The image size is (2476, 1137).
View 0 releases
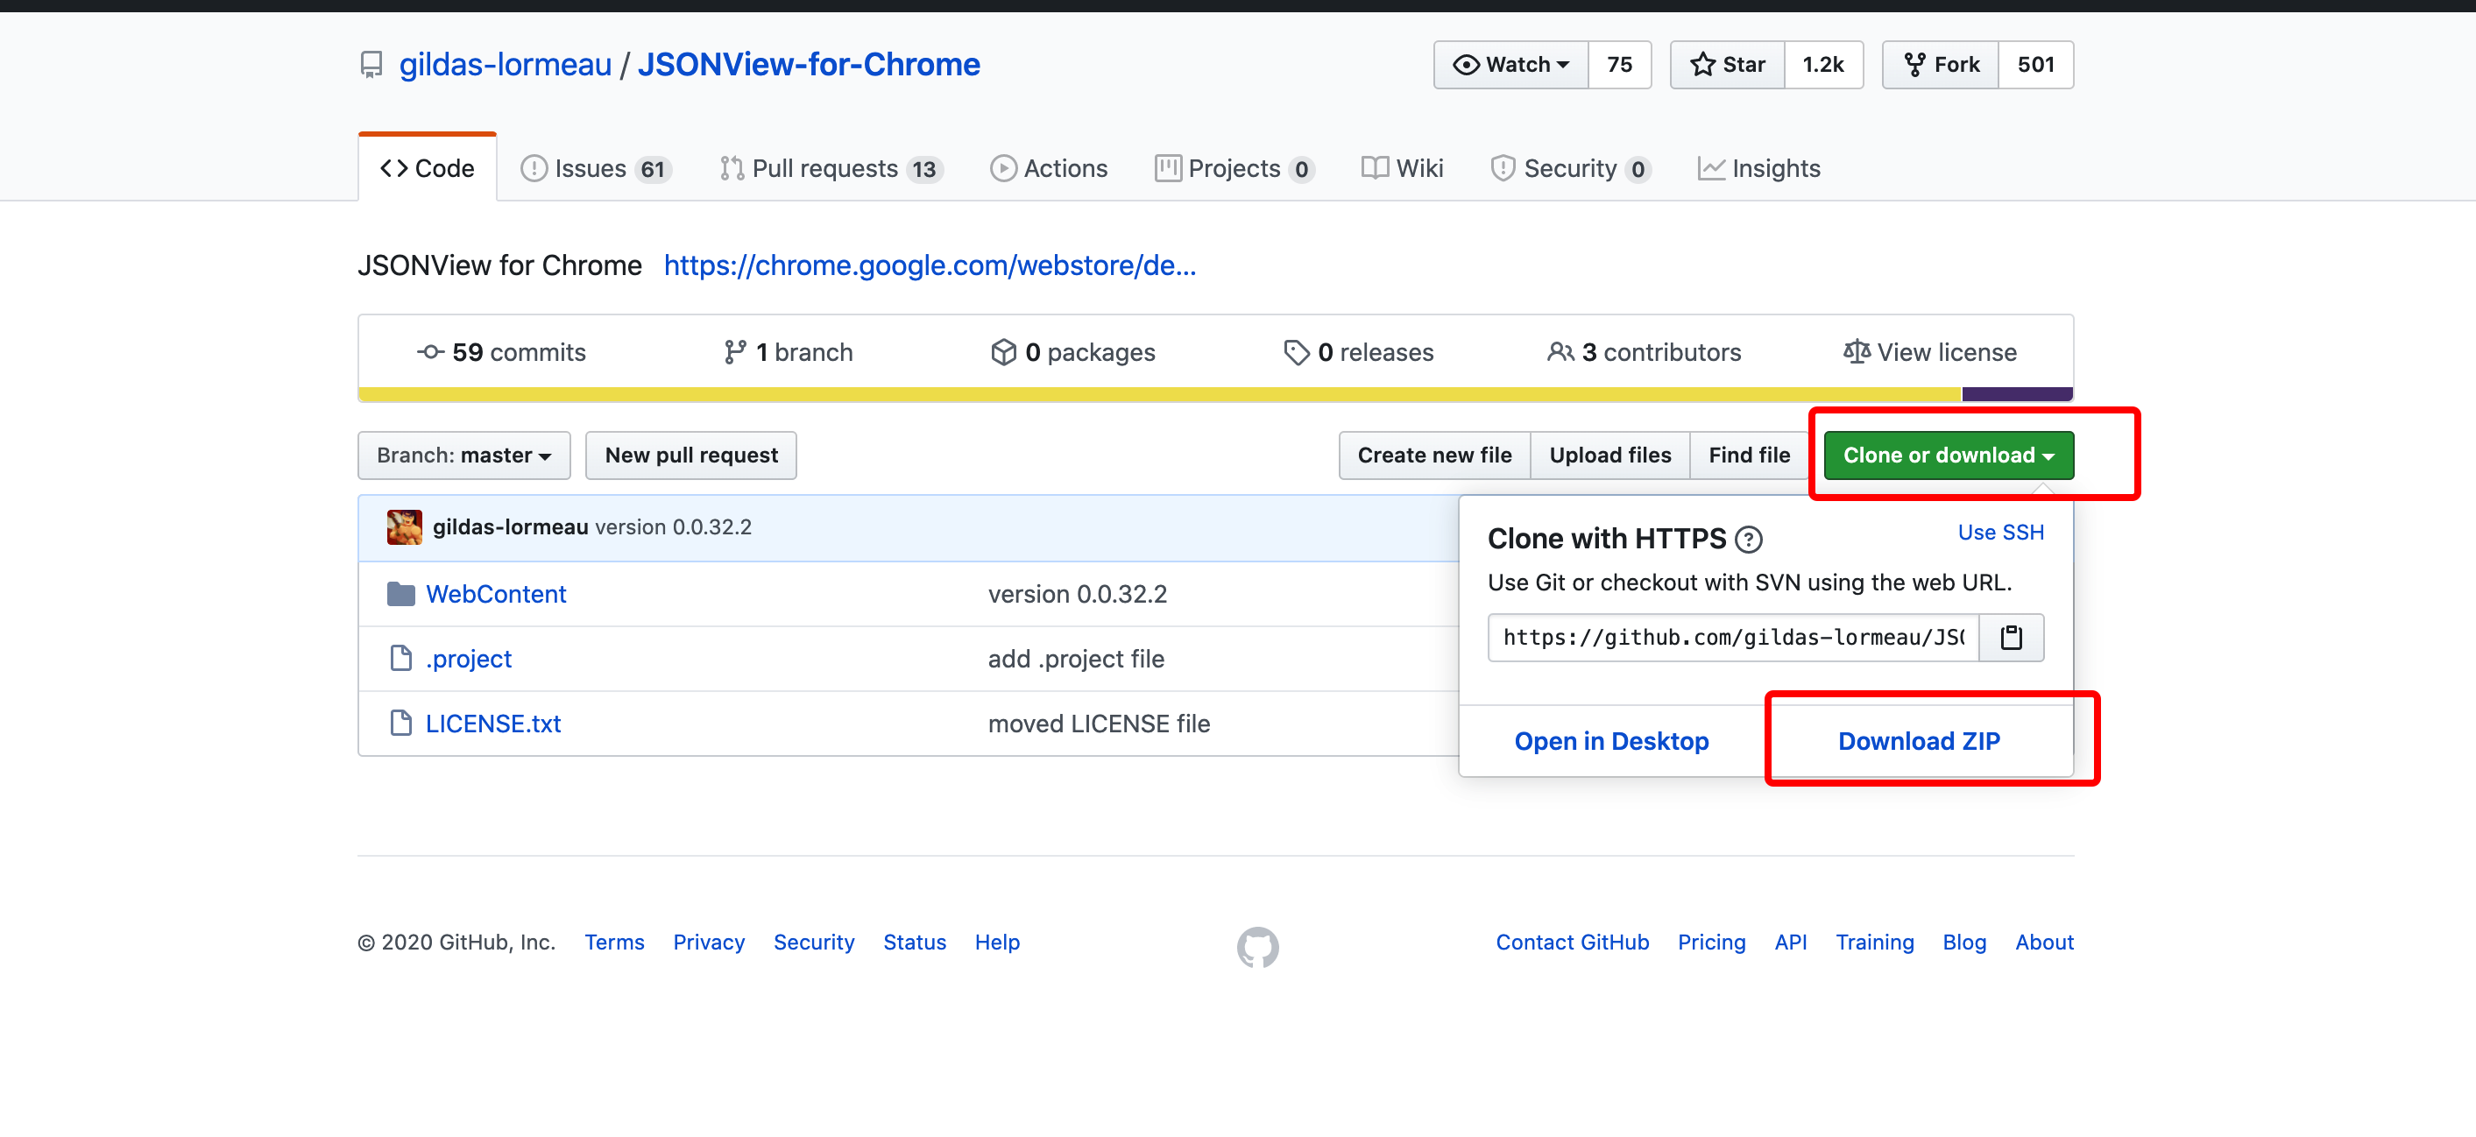click(x=1358, y=352)
